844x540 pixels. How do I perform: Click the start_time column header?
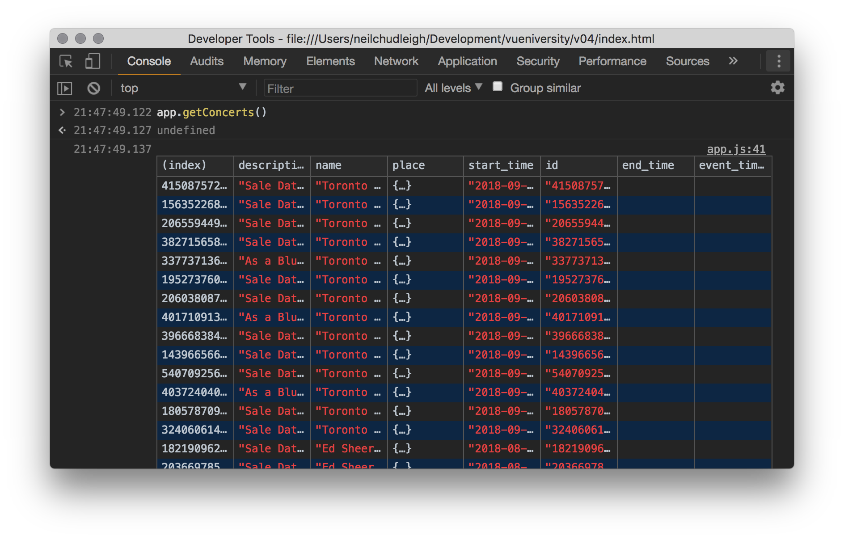(501, 165)
